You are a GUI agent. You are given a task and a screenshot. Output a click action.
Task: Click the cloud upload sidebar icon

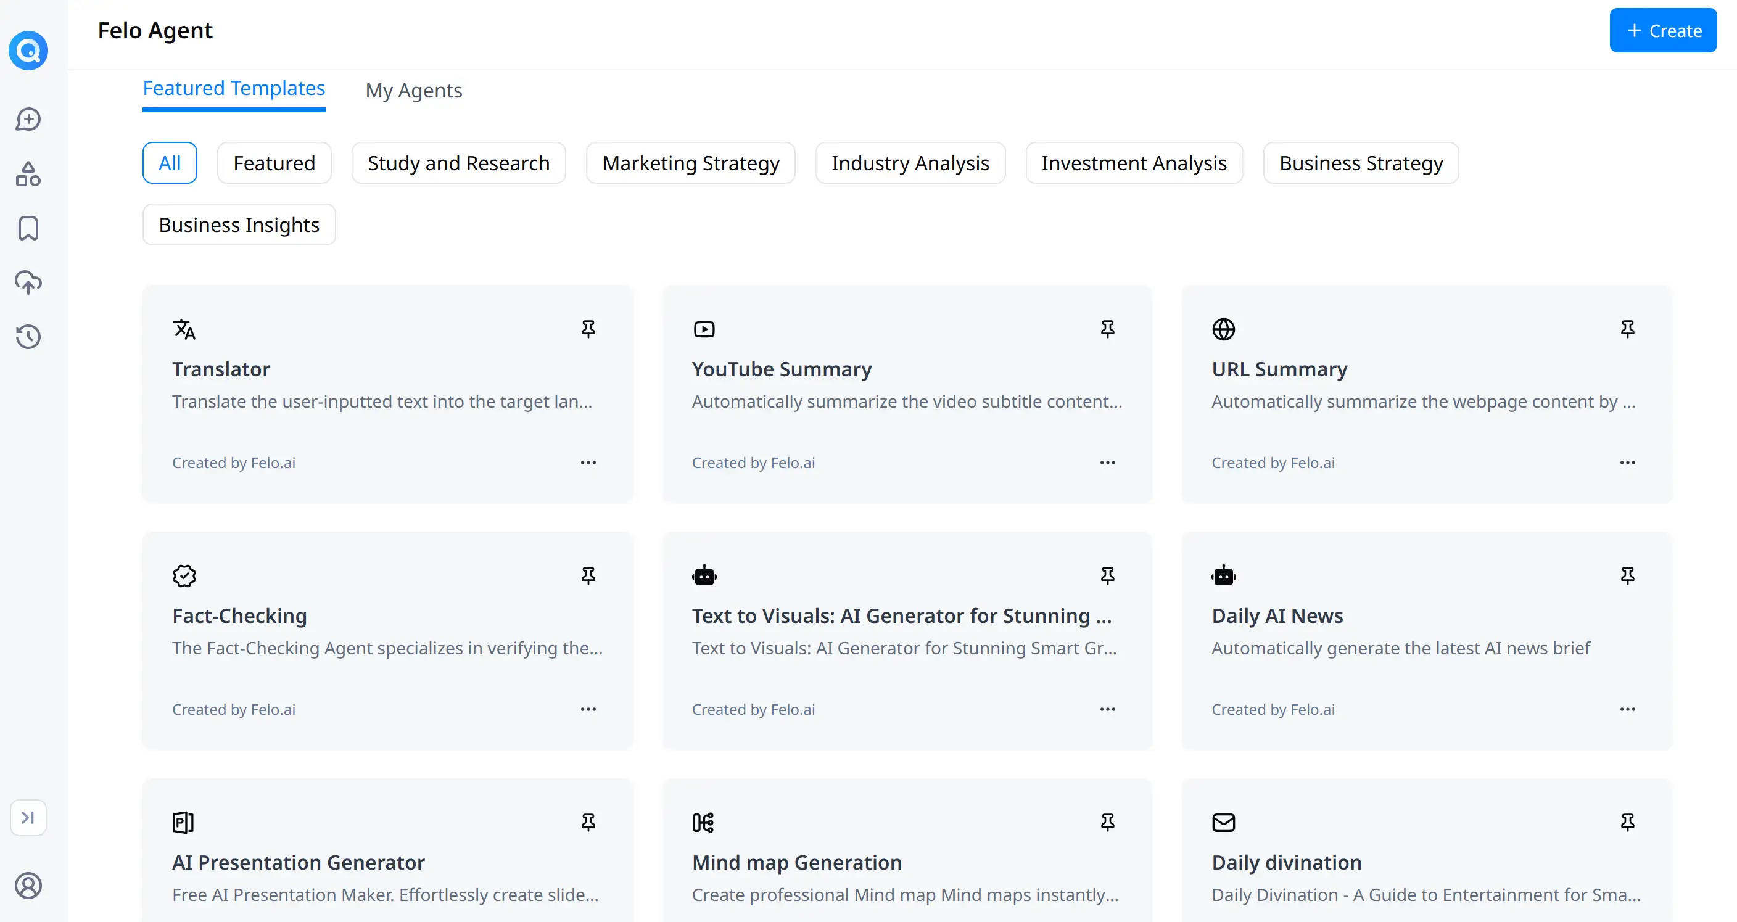(x=28, y=282)
